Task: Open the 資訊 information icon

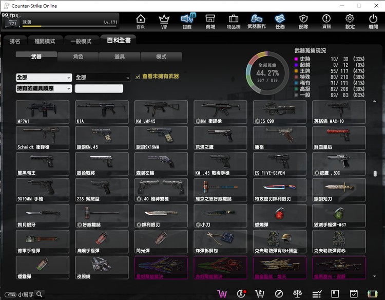Action: click(326, 22)
